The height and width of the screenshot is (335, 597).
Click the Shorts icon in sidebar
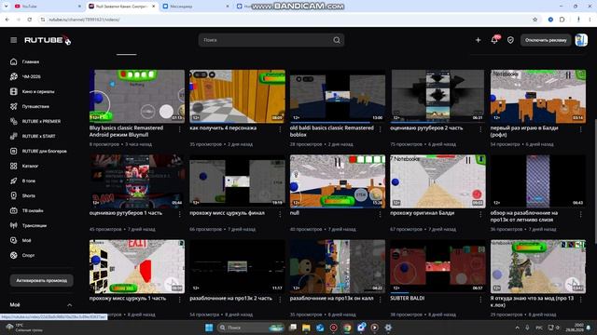point(14,195)
